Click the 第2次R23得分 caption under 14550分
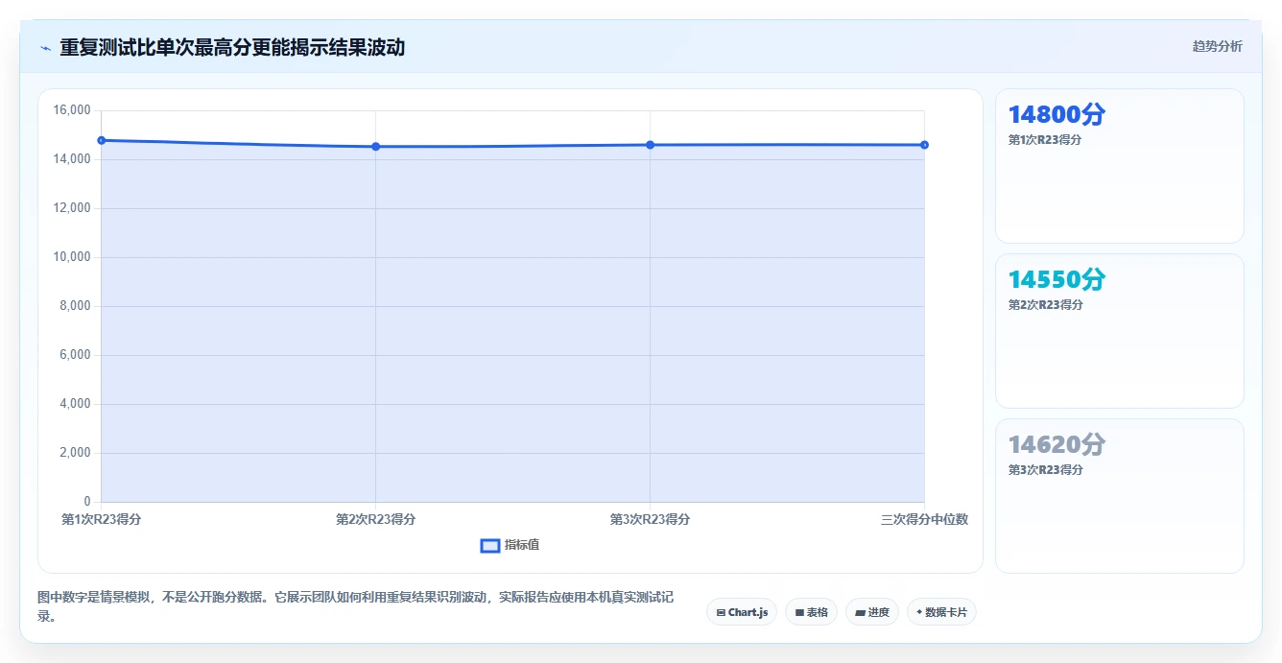Viewport: 1282px width, 663px height. coord(1045,305)
